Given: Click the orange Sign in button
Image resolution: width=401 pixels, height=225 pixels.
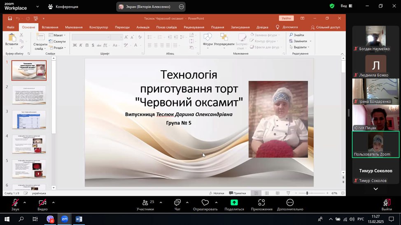Looking at the screenshot, I should pos(286,18).
